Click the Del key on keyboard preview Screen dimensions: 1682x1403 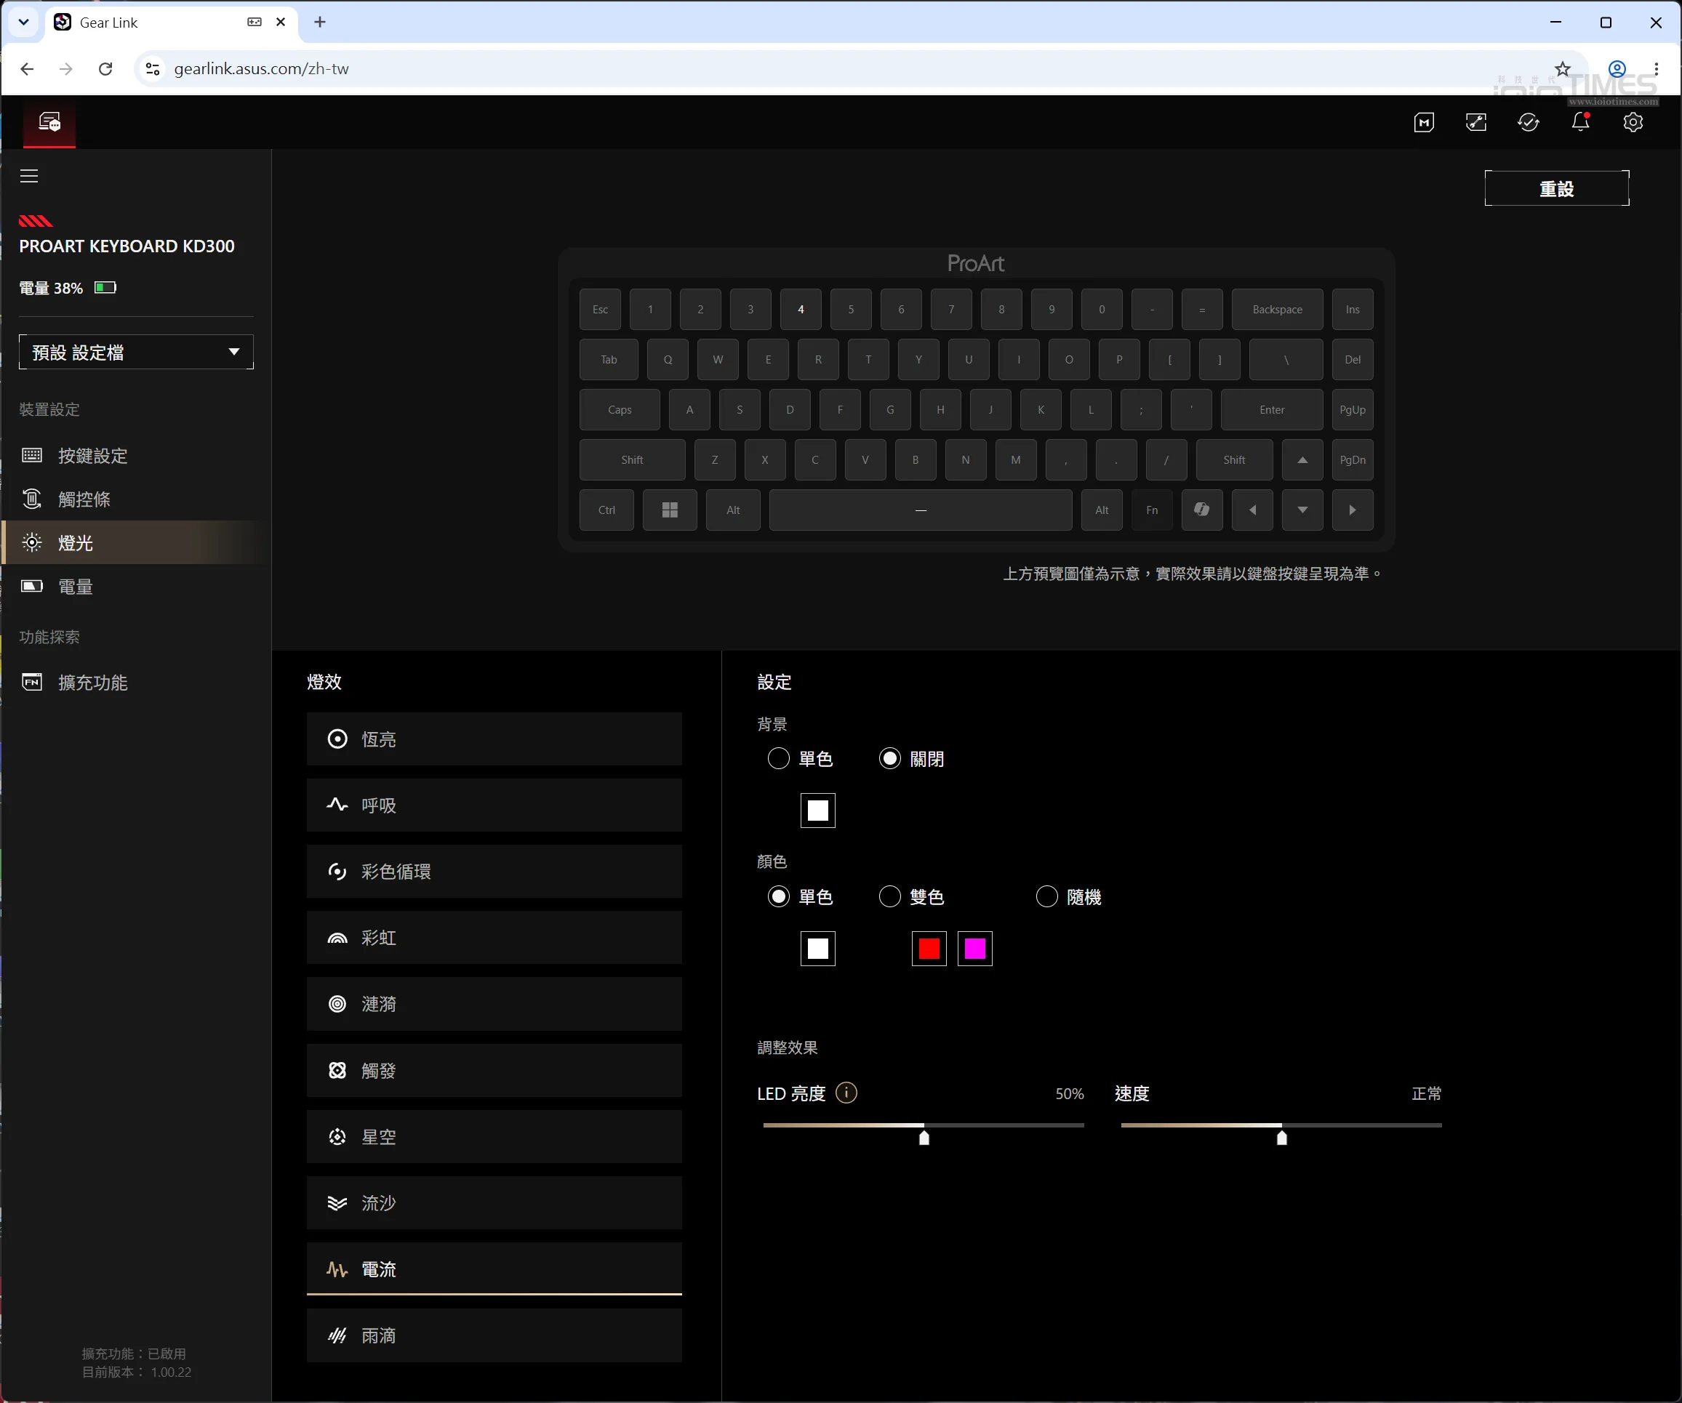coord(1353,360)
